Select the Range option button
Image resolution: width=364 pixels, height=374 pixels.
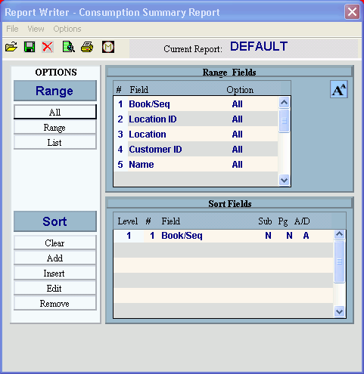[55, 128]
